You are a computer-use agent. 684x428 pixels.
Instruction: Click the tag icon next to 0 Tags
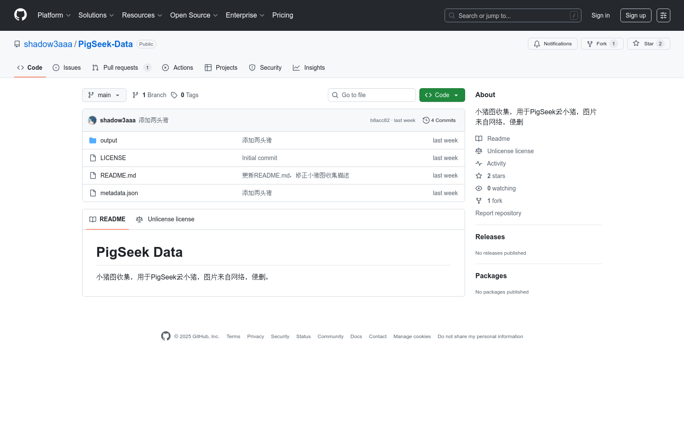[x=174, y=95]
